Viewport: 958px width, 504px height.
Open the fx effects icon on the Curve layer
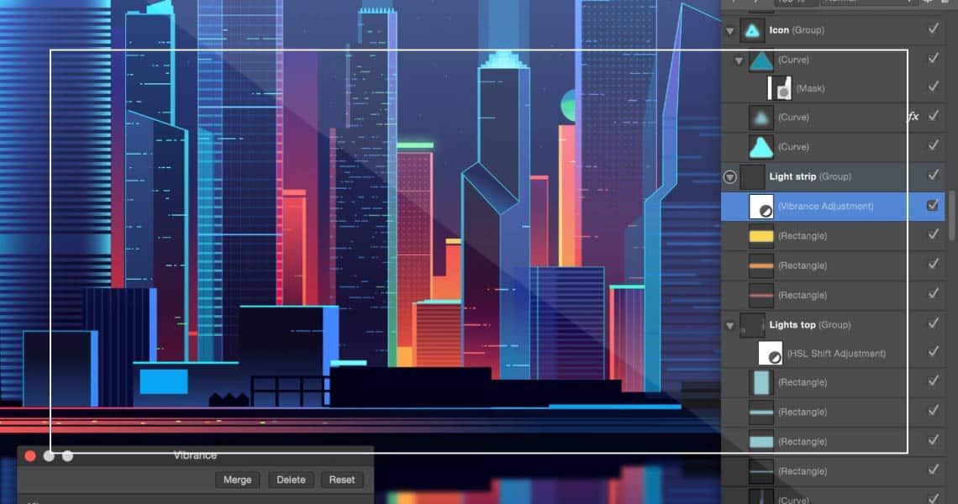[913, 117]
